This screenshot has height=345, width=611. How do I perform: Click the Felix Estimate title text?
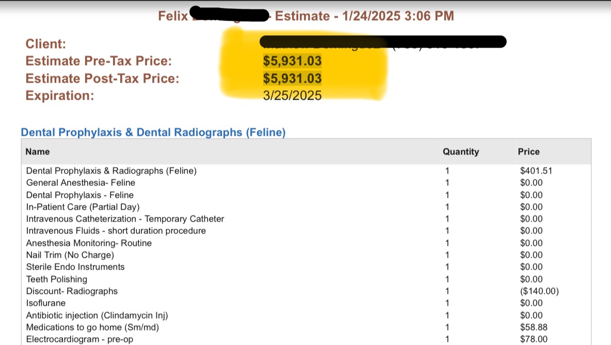click(306, 16)
